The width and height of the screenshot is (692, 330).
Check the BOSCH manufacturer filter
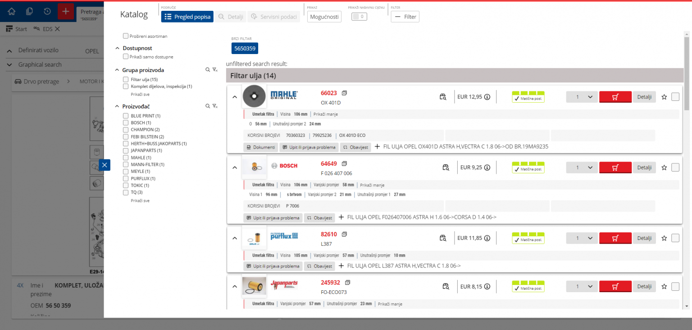click(x=126, y=122)
